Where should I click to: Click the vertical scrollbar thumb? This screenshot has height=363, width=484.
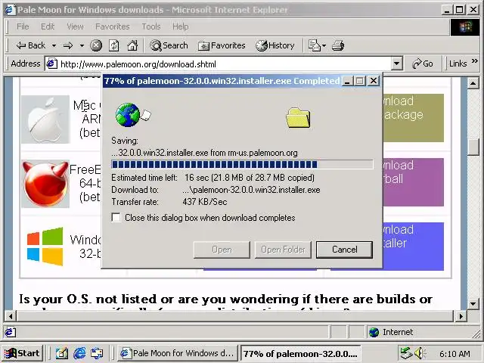pos(473,147)
